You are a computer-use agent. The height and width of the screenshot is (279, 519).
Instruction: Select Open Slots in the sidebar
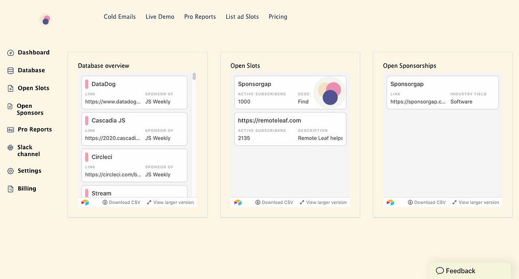[33, 88]
